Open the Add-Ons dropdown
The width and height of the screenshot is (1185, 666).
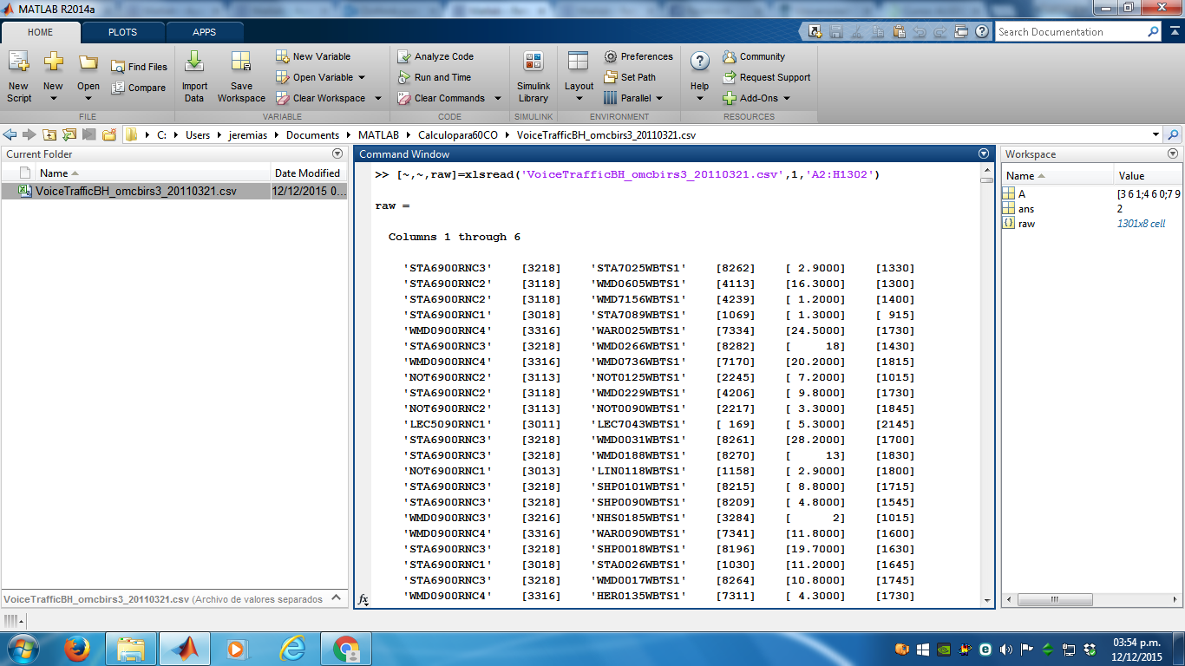pos(787,98)
